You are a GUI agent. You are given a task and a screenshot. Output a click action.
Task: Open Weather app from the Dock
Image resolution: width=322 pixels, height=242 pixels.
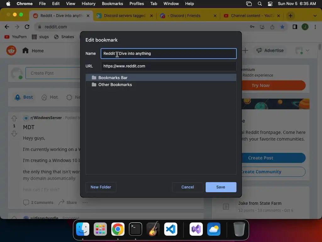tap(214, 229)
